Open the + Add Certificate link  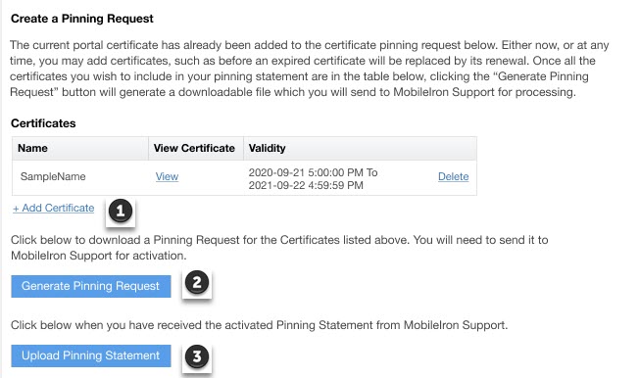pos(53,209)
